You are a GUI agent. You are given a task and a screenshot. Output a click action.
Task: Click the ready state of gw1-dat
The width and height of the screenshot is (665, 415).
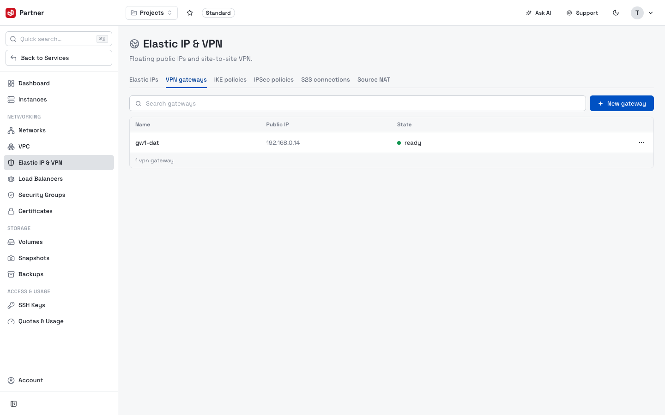point(409,143)
